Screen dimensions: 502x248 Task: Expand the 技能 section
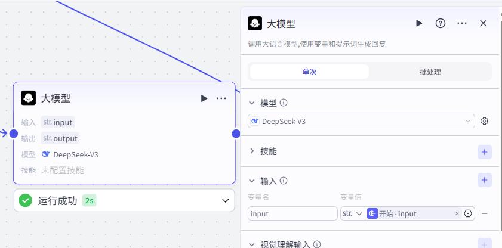pyautogui.click(x=252, y=151)
